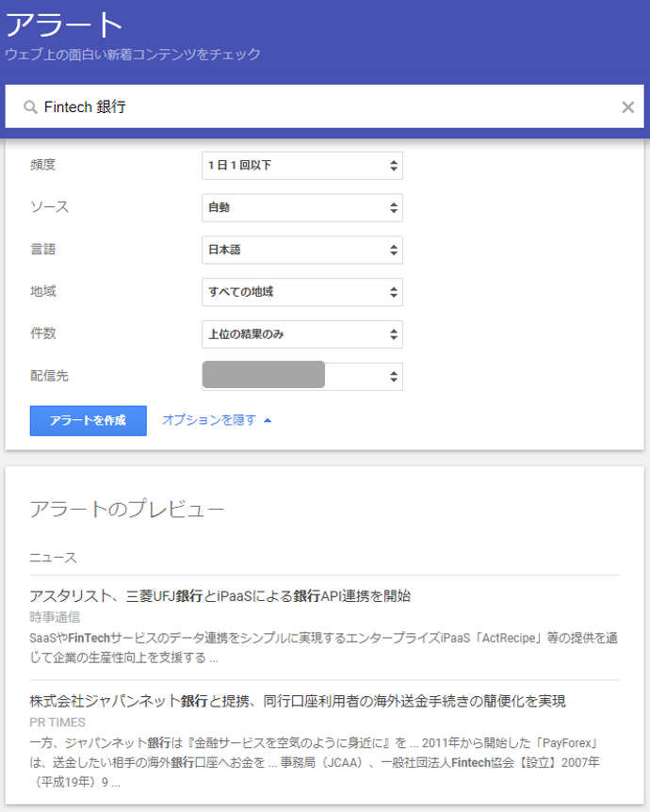Clear the Fintech 銀行 search query
Screen dimensions: 650x812
(x=627, y=107)
